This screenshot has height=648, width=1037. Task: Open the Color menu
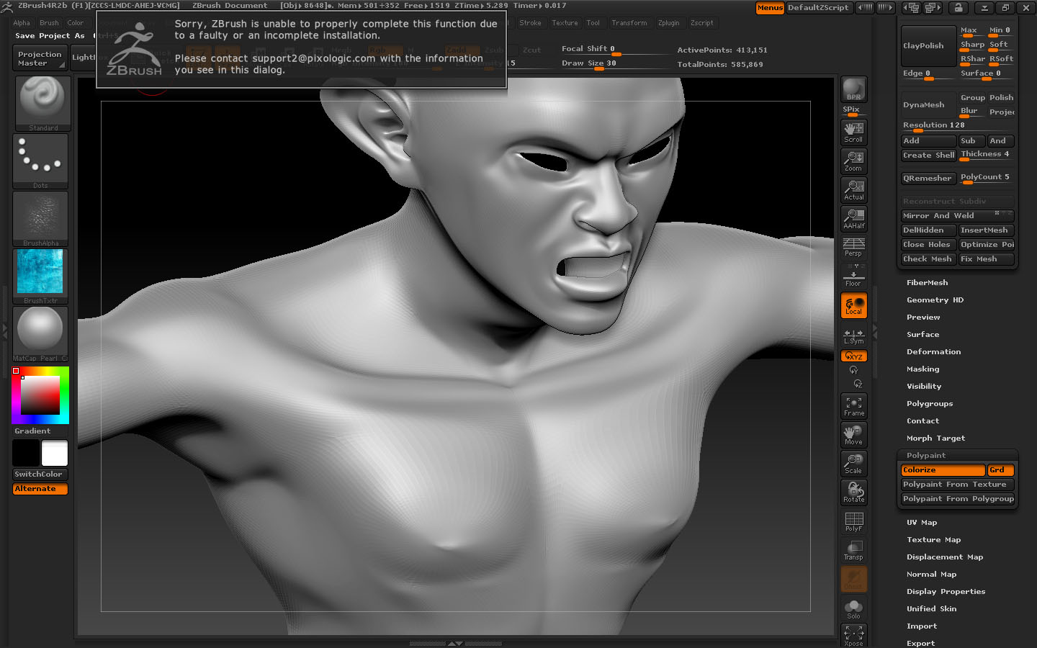point(76,23)
